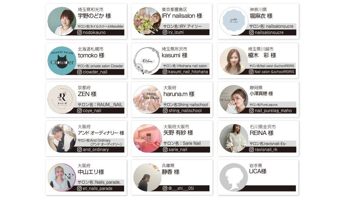This screenshot has width=343, height=199.
Task: Click Instagram icon beside sarie_nail
Action: tap(165, 150)
